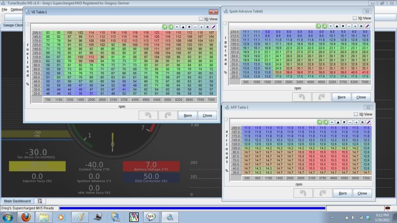Click the blue progress bar in the status bar
This screenshot has width=397, height=223.
192,208
